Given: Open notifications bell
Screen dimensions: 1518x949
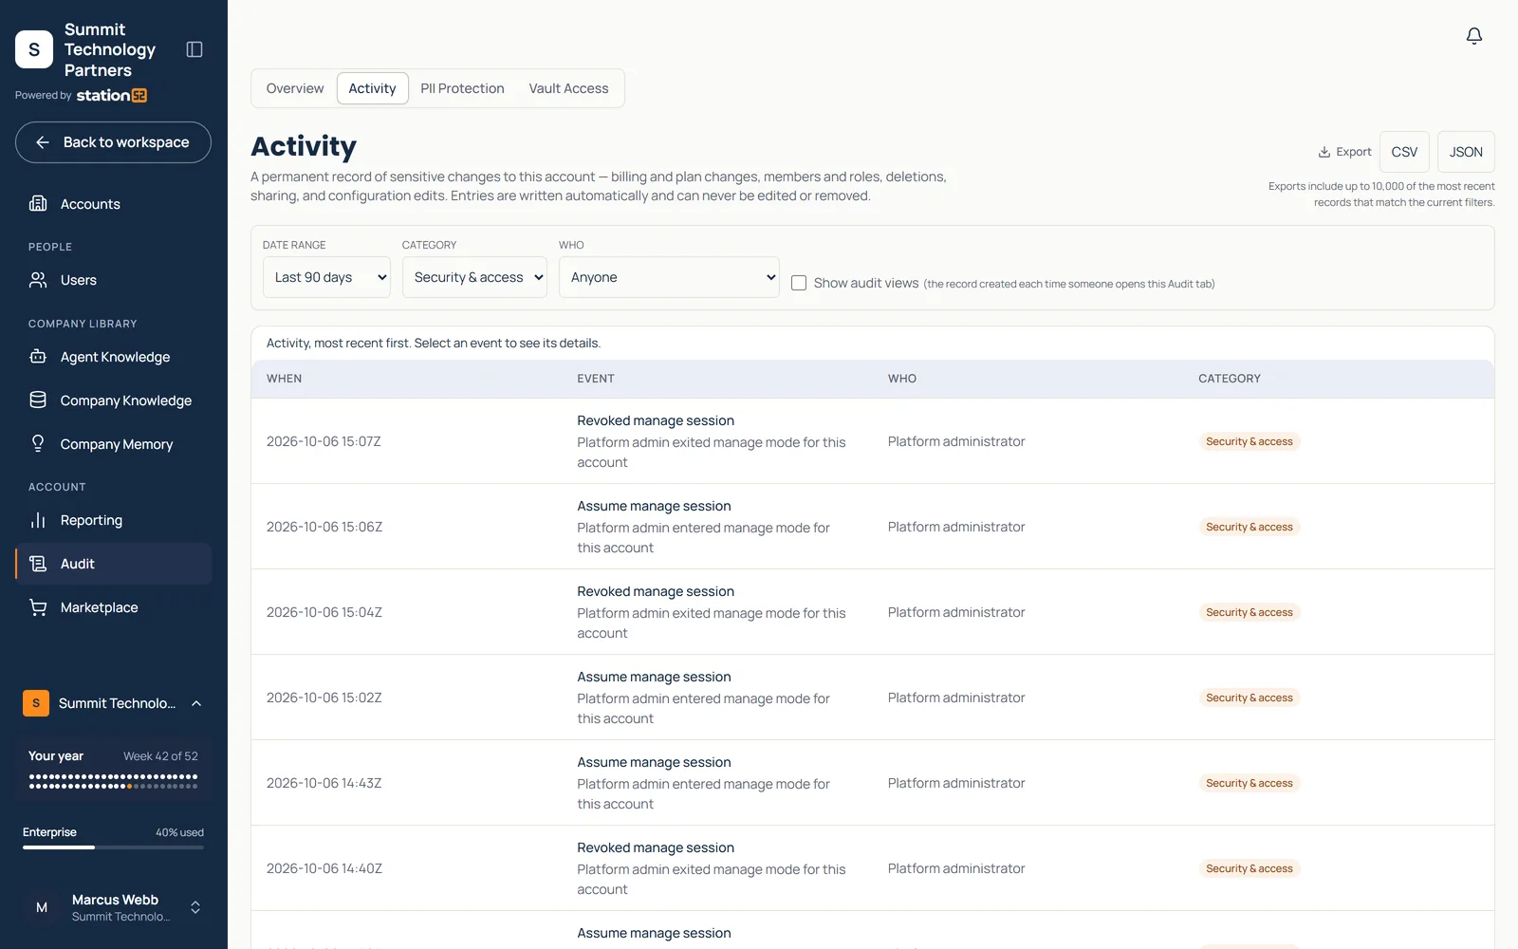Looking at the screenshot, I should [1473, 36].
